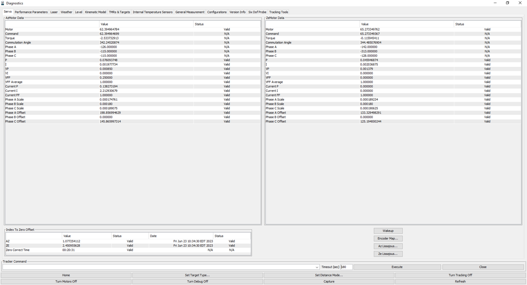Image resolution: width=527 pixels, height=285 pixels.
Task: Click the Execute button
Action: (x=397, y=267)
